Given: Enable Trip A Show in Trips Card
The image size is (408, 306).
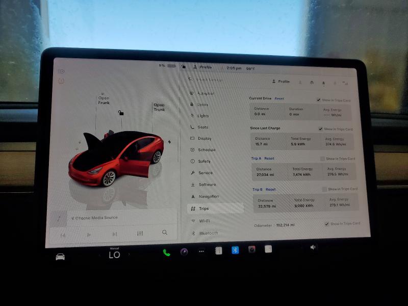Looking at the screenshot, I should tap(322, 159).
